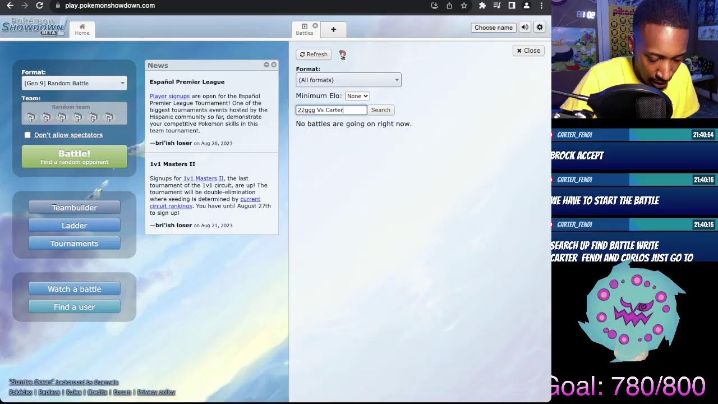Viewport: 718px width, 404px height.
Task: Bookmark this page with the star icon
Action: coord(464,6)
